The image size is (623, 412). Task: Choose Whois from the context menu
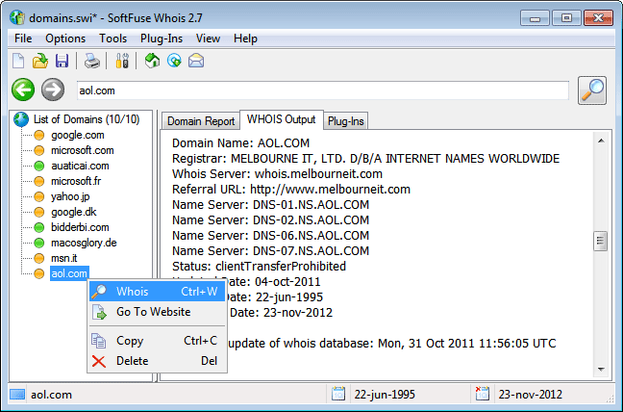(x=132, y=292)
